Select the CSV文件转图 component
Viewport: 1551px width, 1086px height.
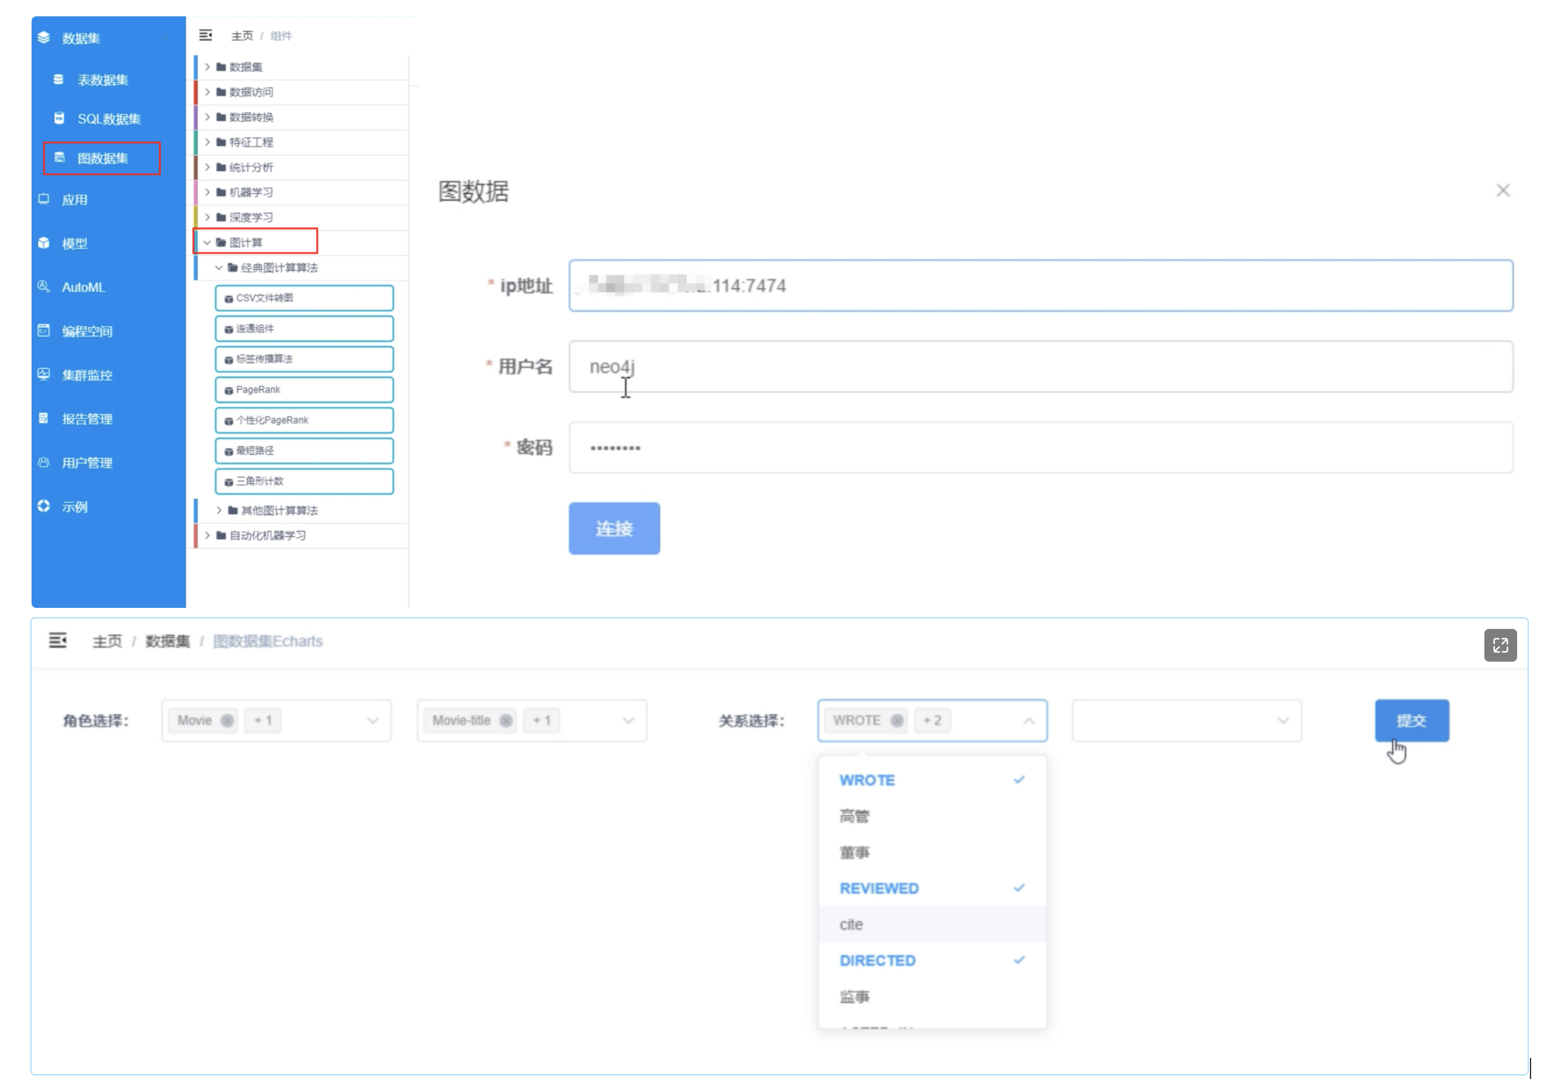[x=304, y=298]
